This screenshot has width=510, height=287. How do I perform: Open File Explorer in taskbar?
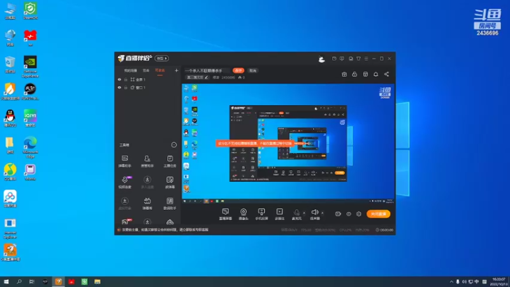(x=98, y=282)
